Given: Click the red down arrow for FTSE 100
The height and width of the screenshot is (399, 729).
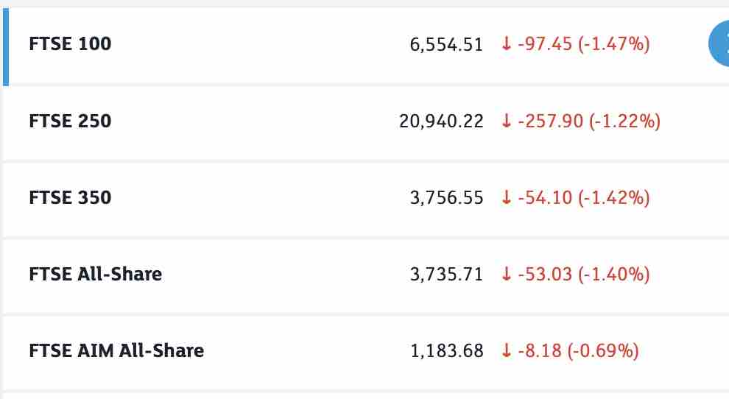Looking at the screenshot, I should point(506,45).
